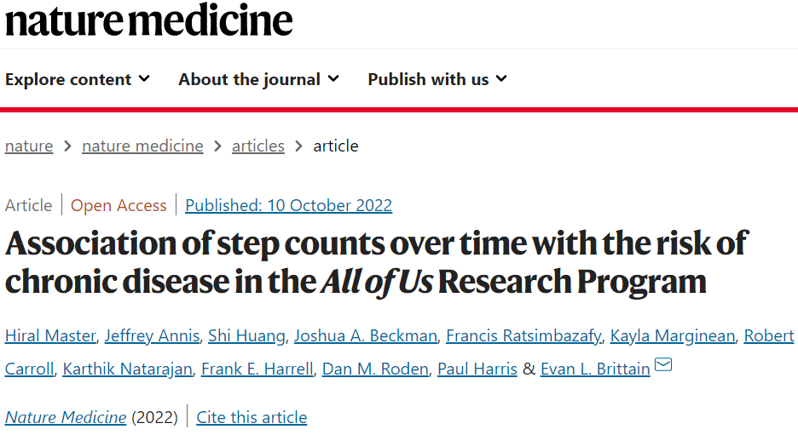View author Francis Ratsimbazafy
The image size is (798, 435).
pos(523,335)
